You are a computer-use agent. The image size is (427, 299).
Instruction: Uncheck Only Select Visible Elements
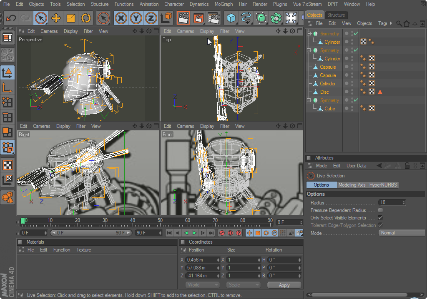pyautogui.click(x=380, y=218)
